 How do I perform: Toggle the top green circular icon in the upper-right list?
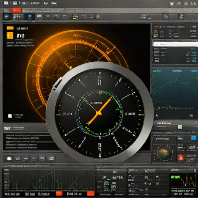[x=155, y=32]
